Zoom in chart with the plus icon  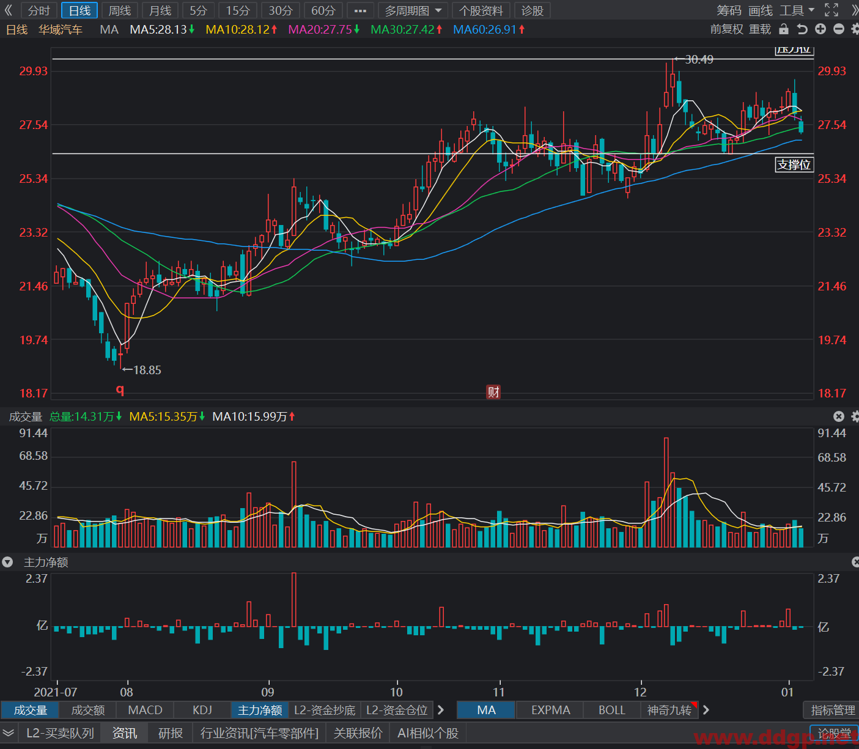pos(820,29)
